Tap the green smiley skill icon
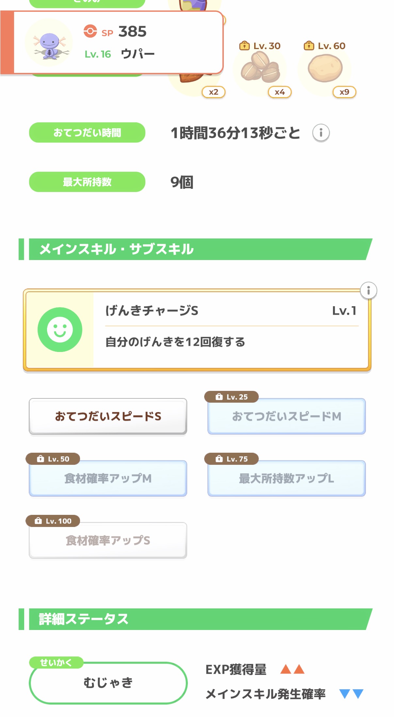This screenshot has width=394, height=717. [60, 329]
